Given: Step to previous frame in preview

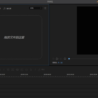Looking at the screenshot, I should [53, 59].
